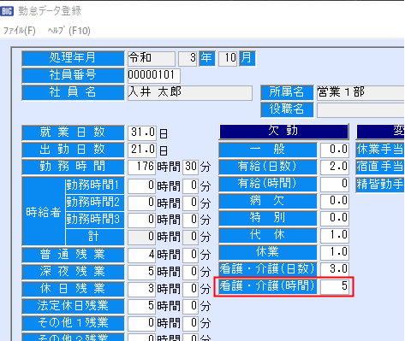Click the 深夜残業 label
The height and width of the screenshot is (341, 405).
(x=73, y=272)
